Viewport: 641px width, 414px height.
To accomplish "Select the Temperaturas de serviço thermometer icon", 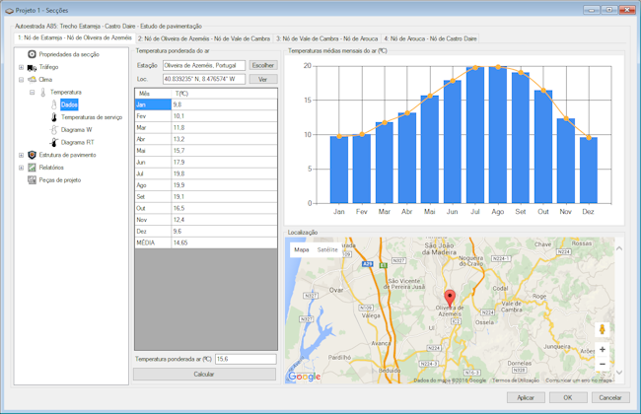I will tap(54, 117).
